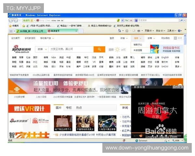Click the Sina search text field

pos(71,49)
